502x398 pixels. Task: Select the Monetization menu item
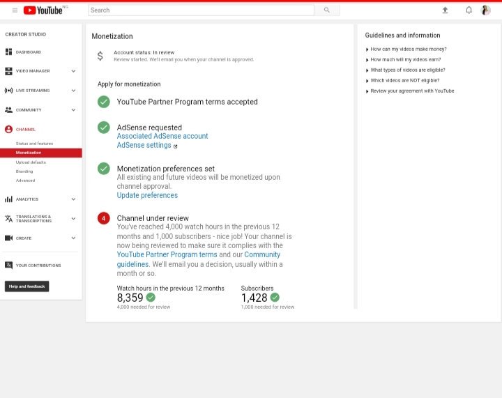41,153
